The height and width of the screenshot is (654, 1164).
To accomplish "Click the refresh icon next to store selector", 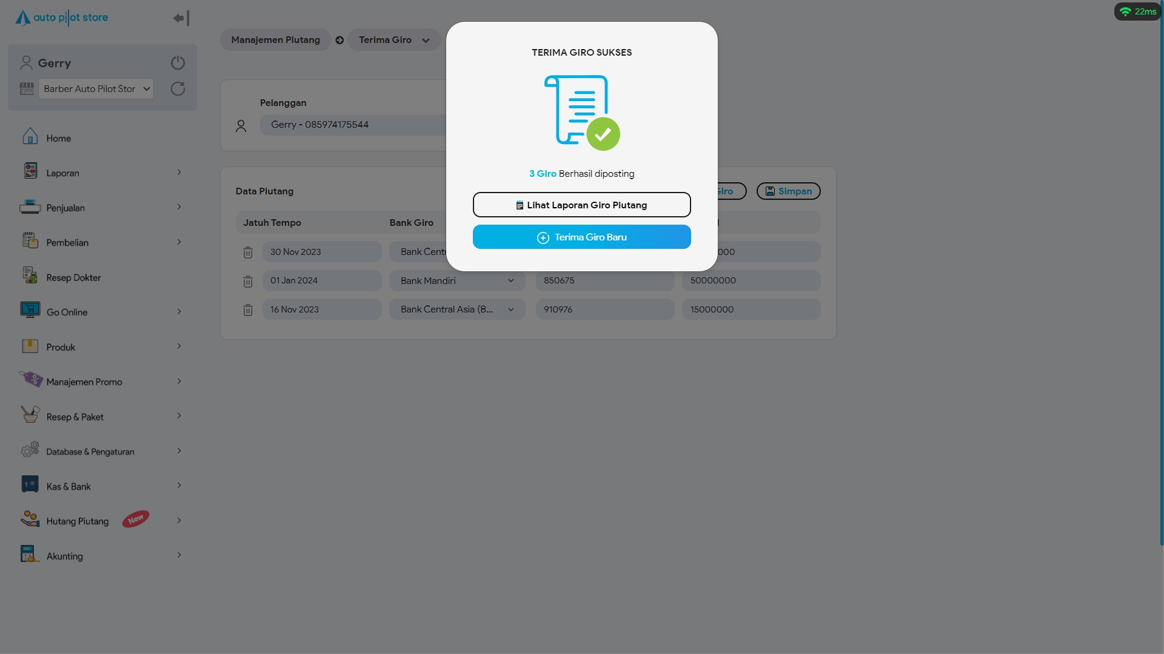I will (178, 89).
